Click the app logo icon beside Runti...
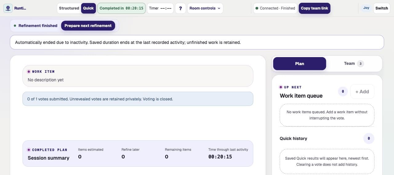The image size is (394, 175). (x=8, y=8)
